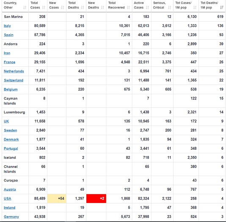Select the Andorra row name
This screenshot has height=222, width=226.
tap(11, 44)
